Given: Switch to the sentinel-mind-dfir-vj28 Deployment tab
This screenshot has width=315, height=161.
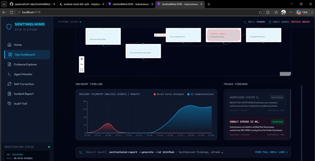Looking at the screenshot, I should pyautogui.click(x=82, y=4).
